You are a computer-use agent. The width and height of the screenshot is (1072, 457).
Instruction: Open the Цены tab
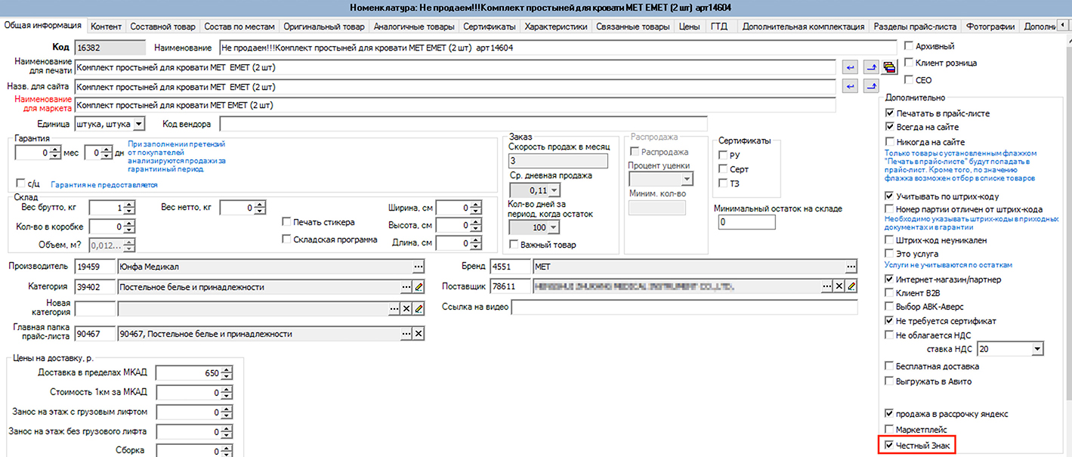(689, 26)
